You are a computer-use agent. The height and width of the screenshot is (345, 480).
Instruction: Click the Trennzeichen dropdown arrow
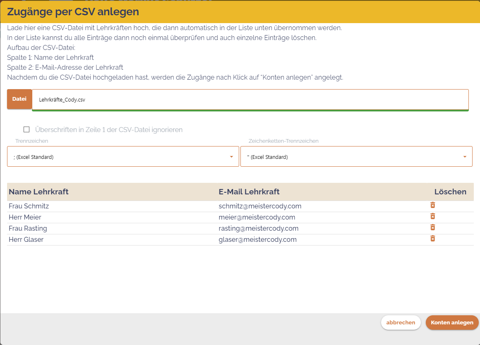coord(232,156)
